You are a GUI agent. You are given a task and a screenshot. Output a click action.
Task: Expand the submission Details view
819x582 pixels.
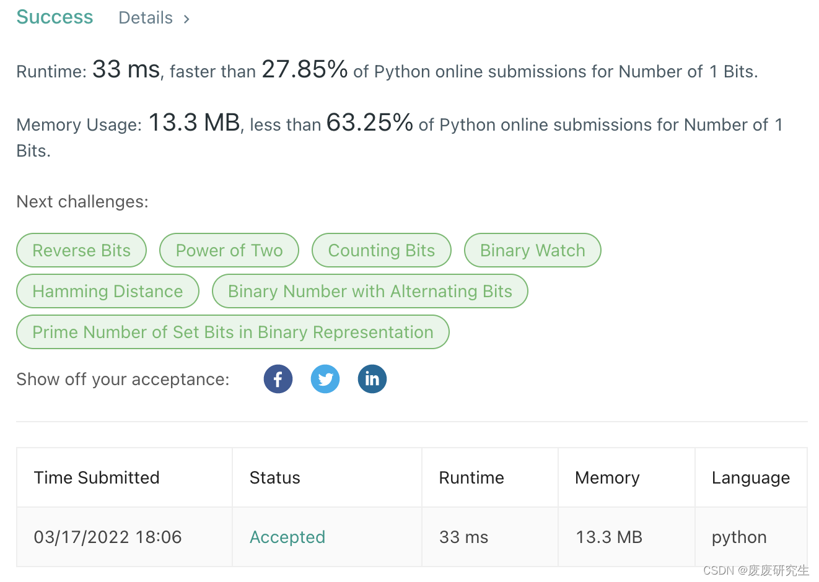coord(146,17)
